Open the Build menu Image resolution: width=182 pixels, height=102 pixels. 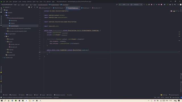pyautogui.click(x=34, y=2)
